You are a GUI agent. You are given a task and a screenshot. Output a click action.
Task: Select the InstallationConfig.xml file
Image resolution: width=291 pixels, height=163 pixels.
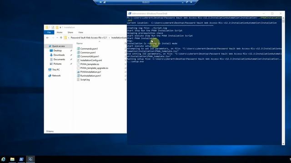[91, 60]
